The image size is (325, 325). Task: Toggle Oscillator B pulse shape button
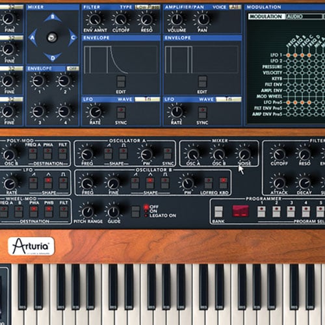tap(165, 183)
